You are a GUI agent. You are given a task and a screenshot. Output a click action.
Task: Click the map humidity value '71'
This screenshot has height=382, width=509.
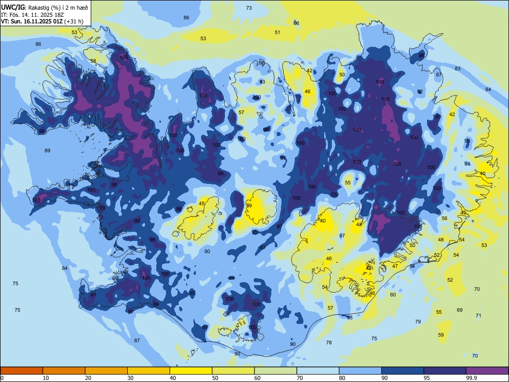[478, 315]
